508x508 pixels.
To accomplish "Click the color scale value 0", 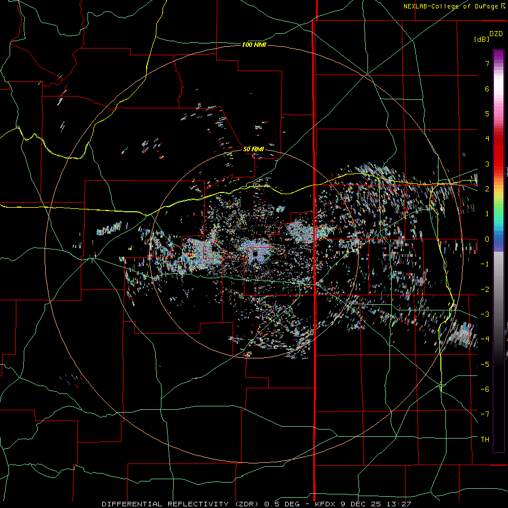I will [x=487, y=239].
